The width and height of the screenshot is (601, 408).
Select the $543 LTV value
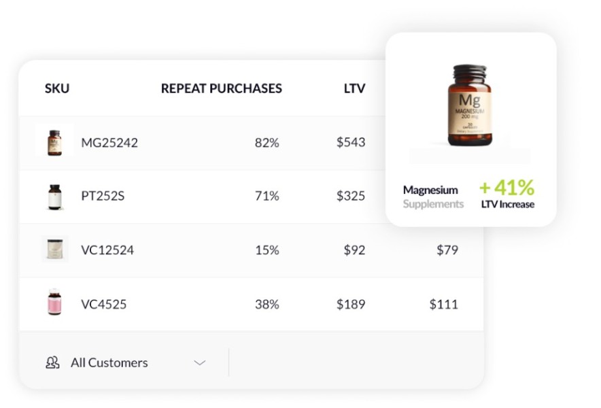click(351, 142)
